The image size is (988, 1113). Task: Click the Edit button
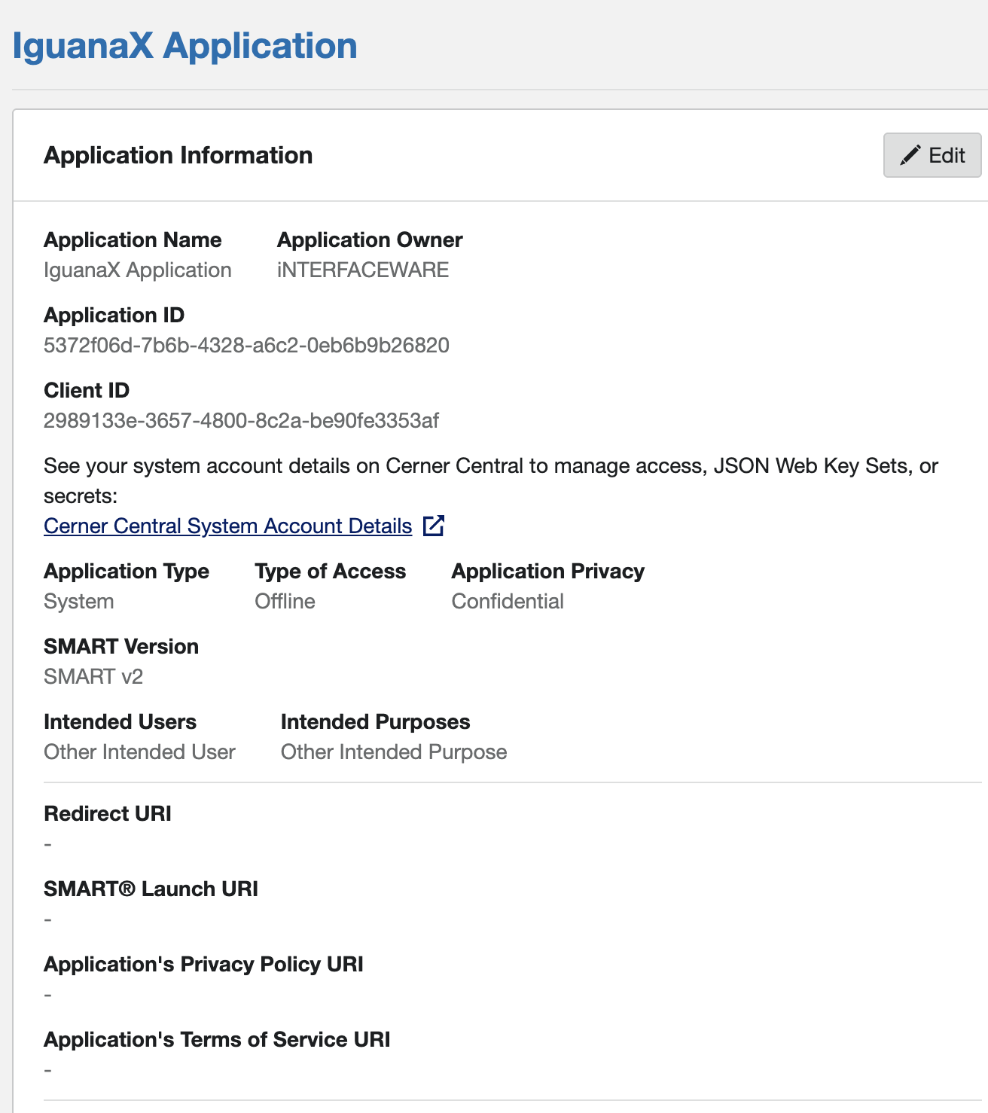pyautogui.click(x=932, y=155)
